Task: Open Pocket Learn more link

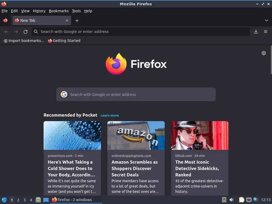Action: click(110, 116)
